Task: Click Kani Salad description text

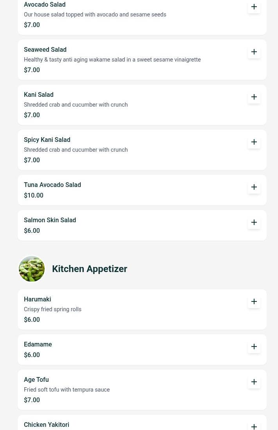Action: (76, 105)
